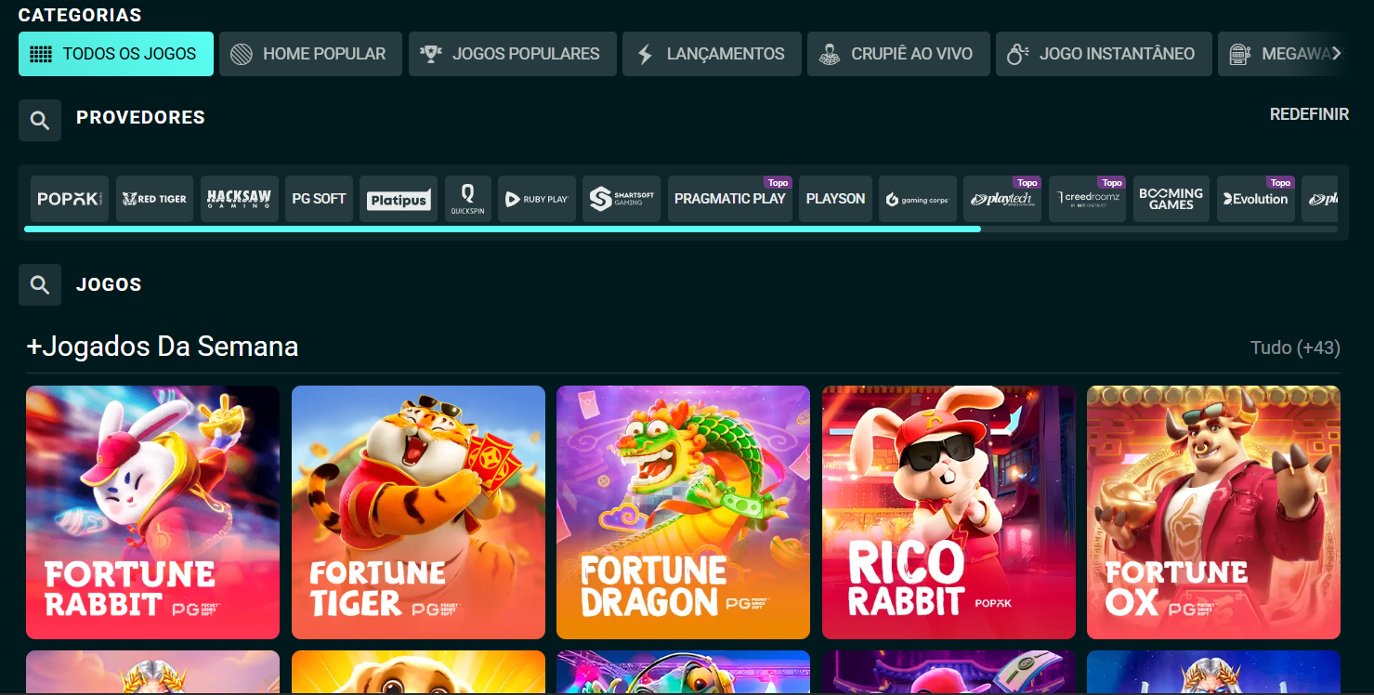Screen dimensions: 1374x695
Task: Click the dealer icon on Crupiê Ao Vivo
Action: pyautogui.click(x=830, y=53)
